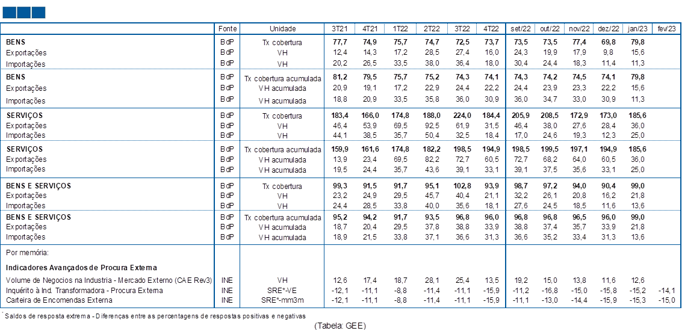The height and width of the screenshot is (331, 682).
Task: Select value 161,6 under 4T21
Action: [369, 150]
